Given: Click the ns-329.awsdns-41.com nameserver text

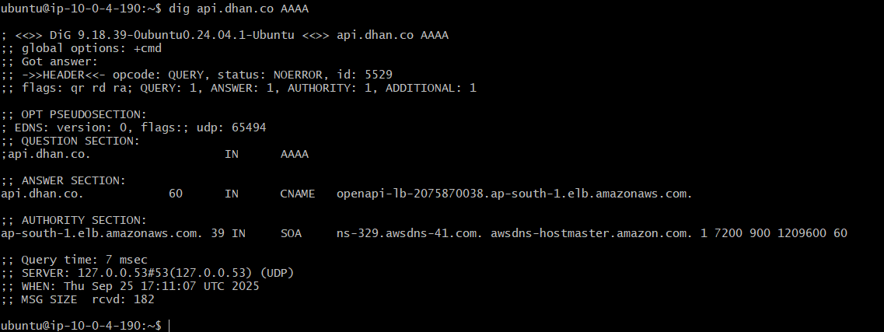Looking at the screenshot, I should click(x=409, y=232).
